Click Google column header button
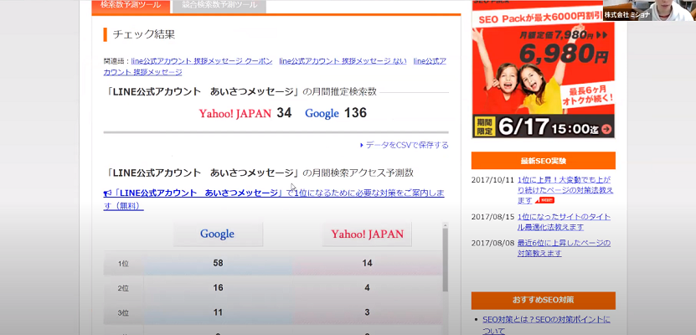696x335 pixels. point(218,234)
